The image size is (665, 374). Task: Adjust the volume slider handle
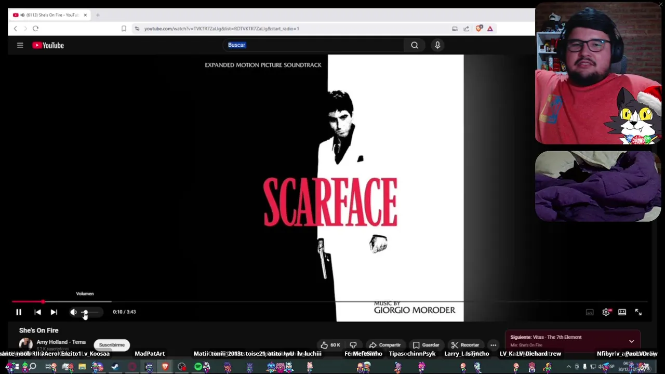point(85,312)
